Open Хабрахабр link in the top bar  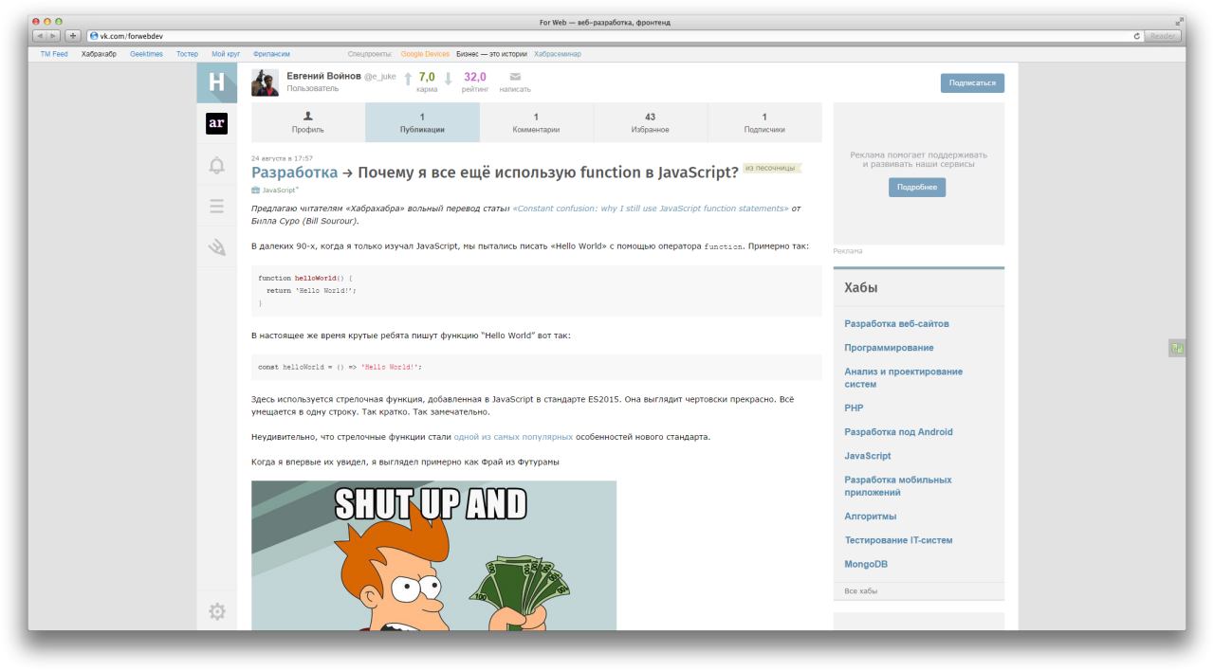[100, 54]
